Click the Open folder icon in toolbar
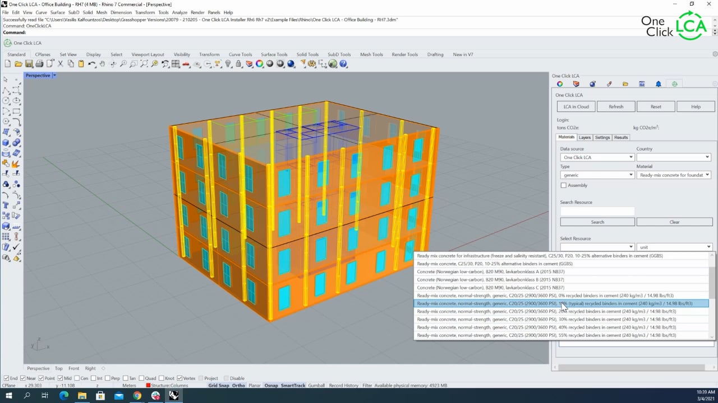The height and width of the screenshot is (403, 718). pyautogui.click(x=19, y=64)
